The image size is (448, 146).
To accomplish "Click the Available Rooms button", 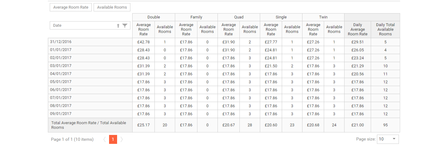I will point(112,7).
